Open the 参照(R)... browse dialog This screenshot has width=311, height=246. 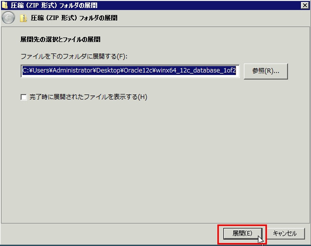click(x=266, y=71)
